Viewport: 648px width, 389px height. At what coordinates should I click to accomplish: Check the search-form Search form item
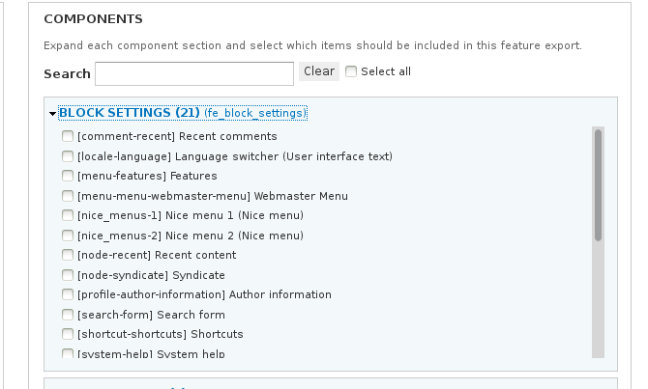[68, 315]
